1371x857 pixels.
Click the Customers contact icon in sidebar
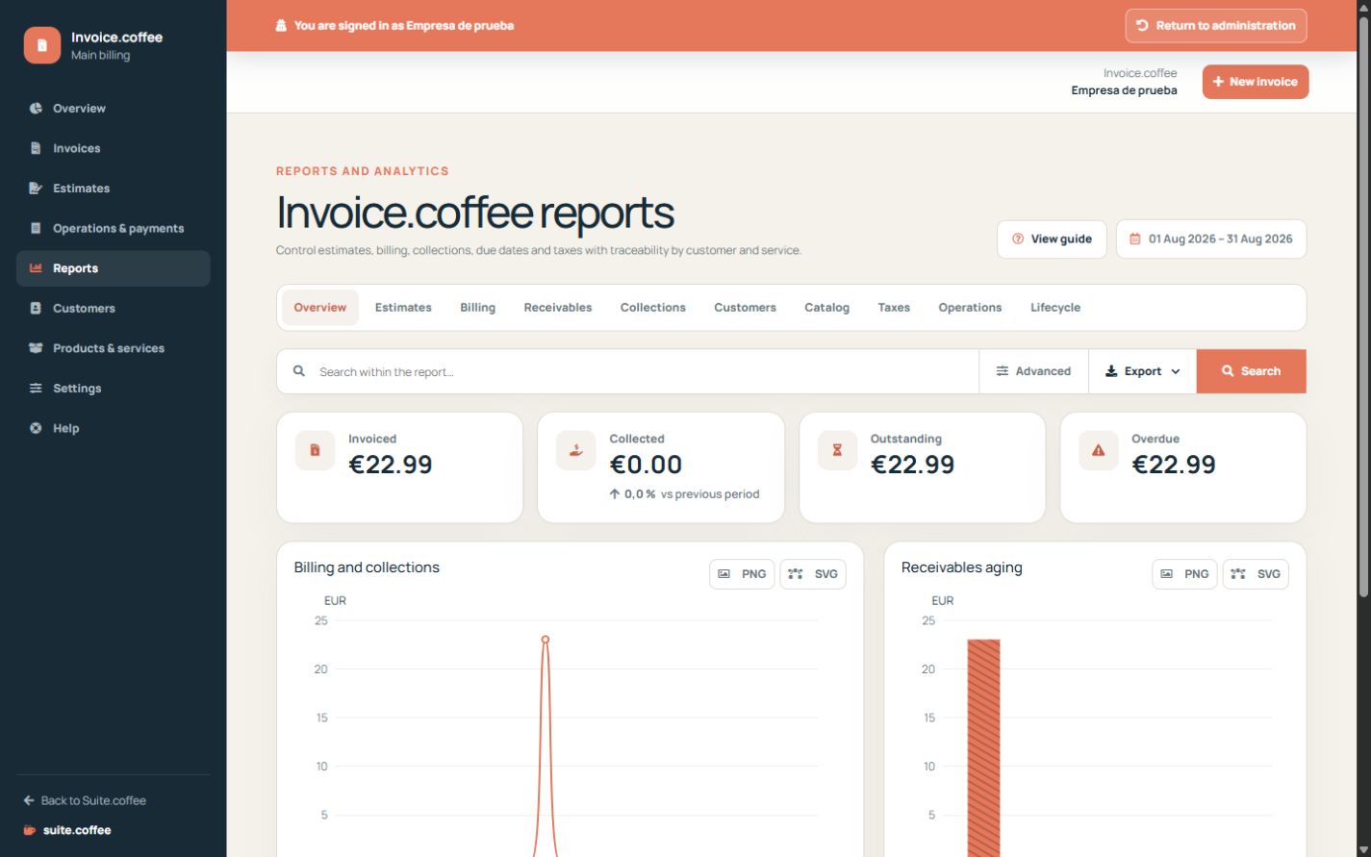(x=36, y=309)
